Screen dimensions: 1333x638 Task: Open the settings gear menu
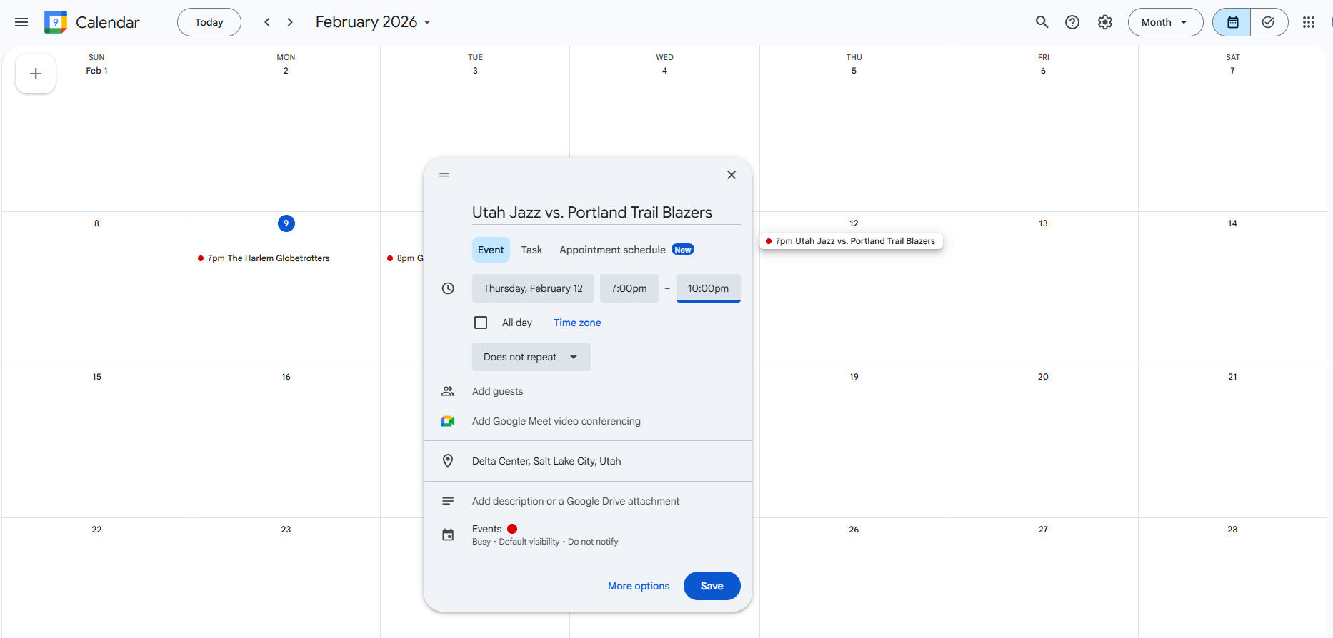tap(1105, 22)
